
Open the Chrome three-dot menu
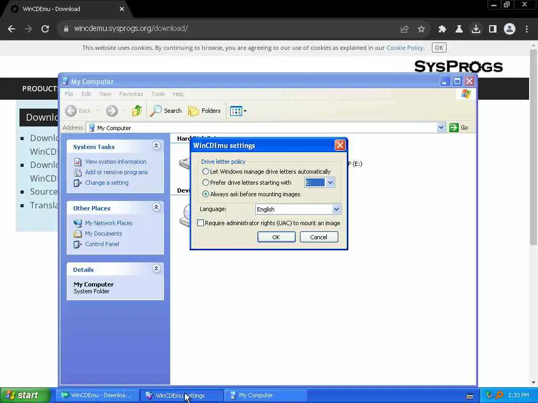click(x=526, y=29)
